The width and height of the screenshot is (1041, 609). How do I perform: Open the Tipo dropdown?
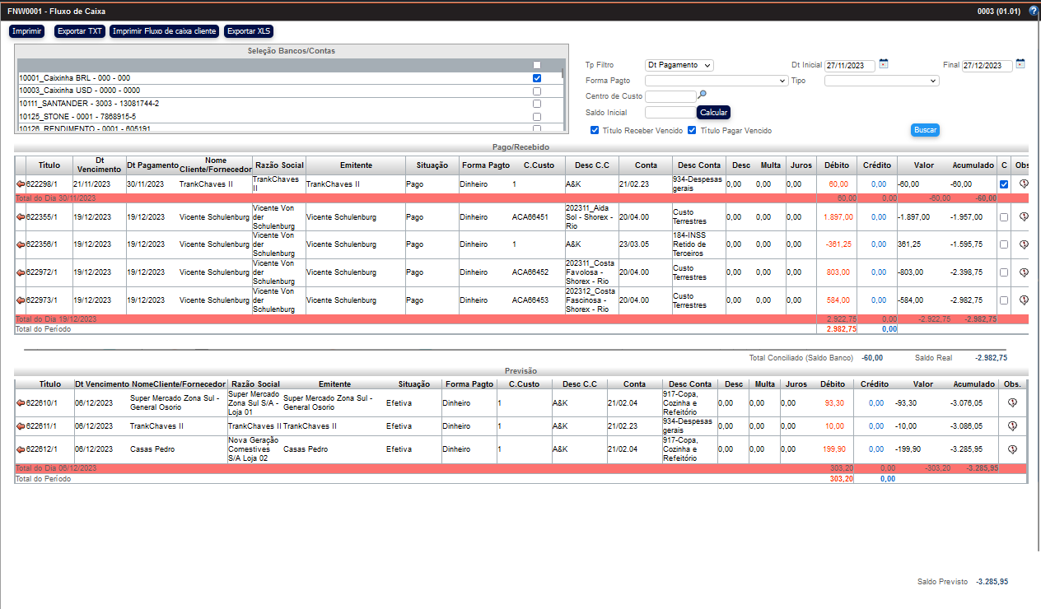881,81
